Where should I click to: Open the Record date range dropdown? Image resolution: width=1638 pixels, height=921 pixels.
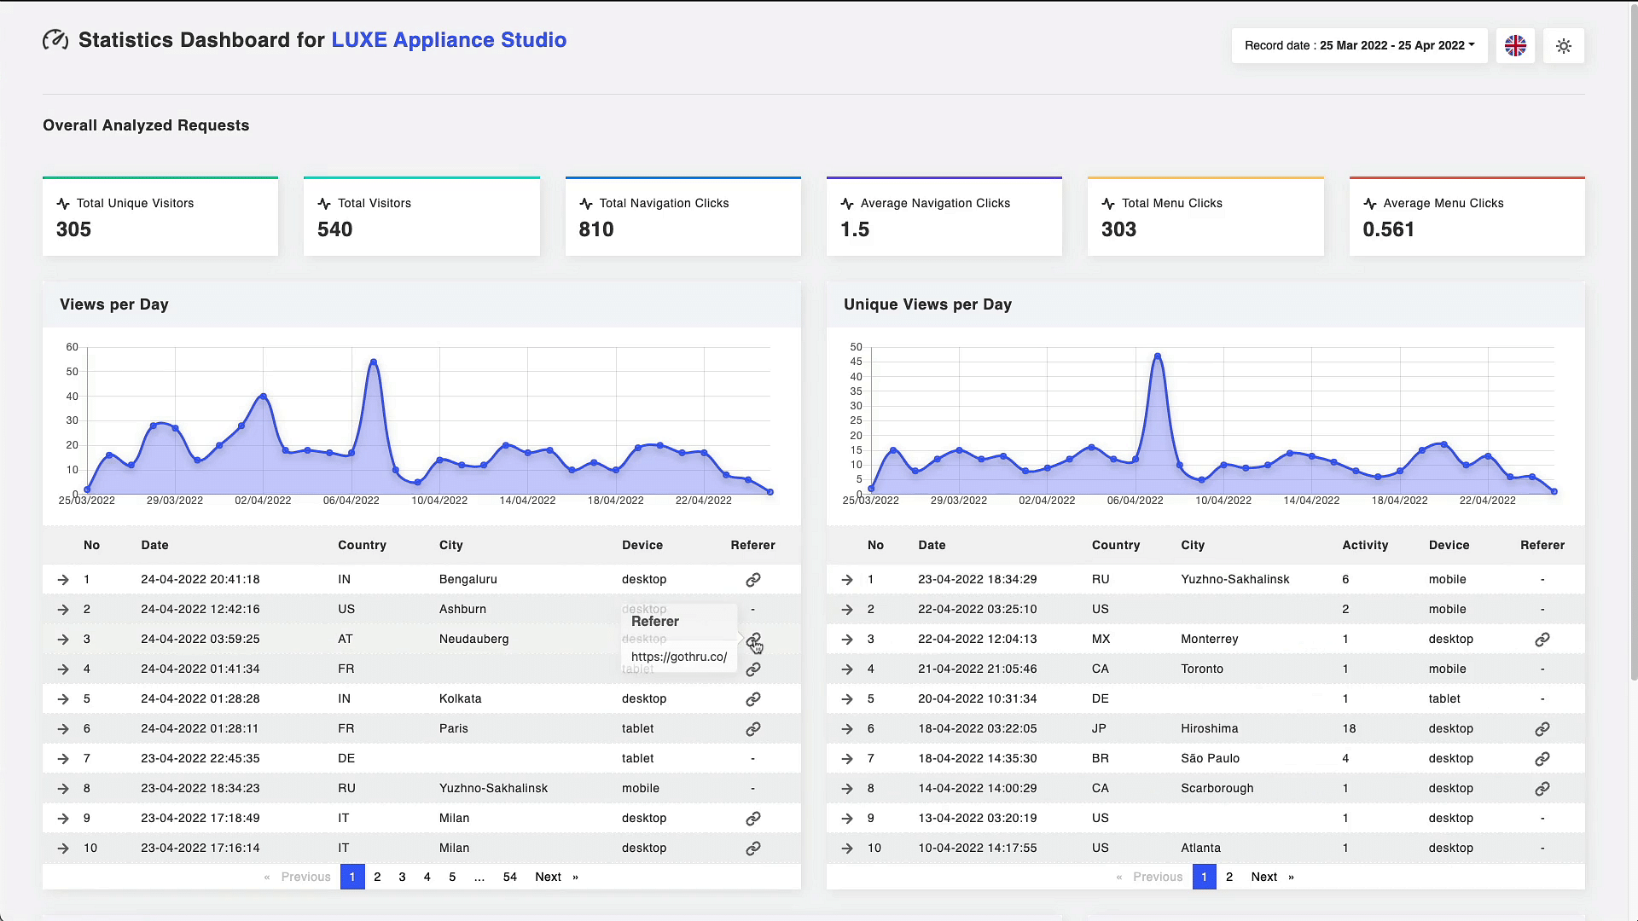tap(1359, 46)
